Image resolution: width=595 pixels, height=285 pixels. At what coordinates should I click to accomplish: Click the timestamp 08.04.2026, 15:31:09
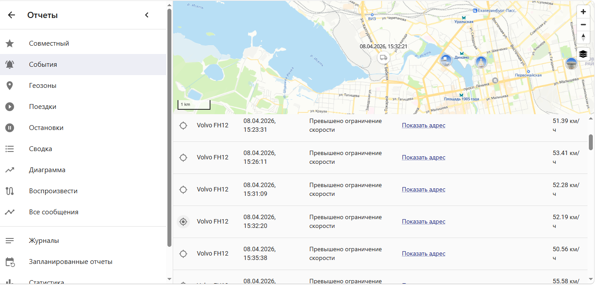260,190
